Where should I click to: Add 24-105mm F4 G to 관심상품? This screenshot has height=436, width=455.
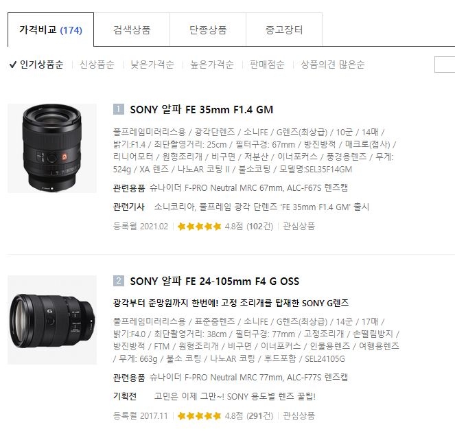pos(299,416)
